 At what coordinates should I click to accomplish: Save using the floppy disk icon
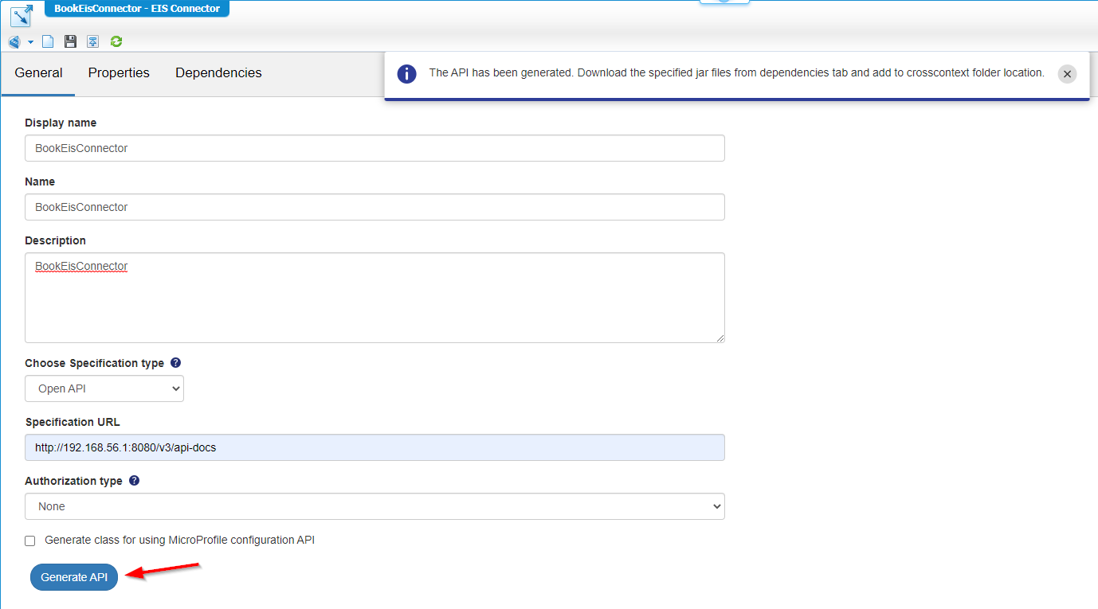pos(70,41)
